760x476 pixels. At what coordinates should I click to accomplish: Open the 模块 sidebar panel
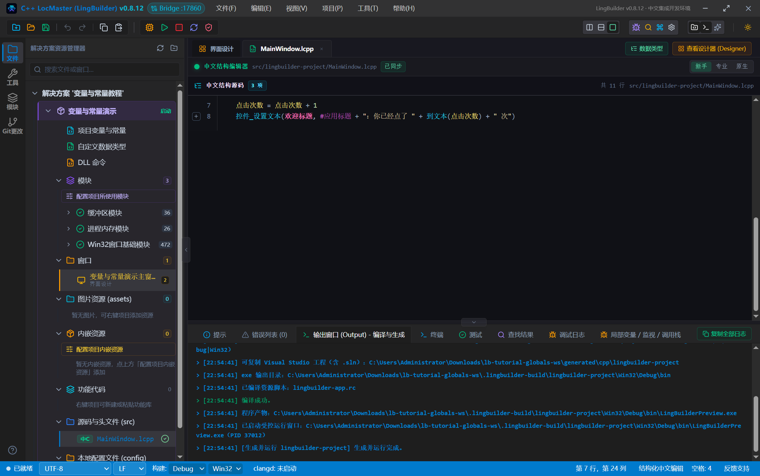[13, 102]
